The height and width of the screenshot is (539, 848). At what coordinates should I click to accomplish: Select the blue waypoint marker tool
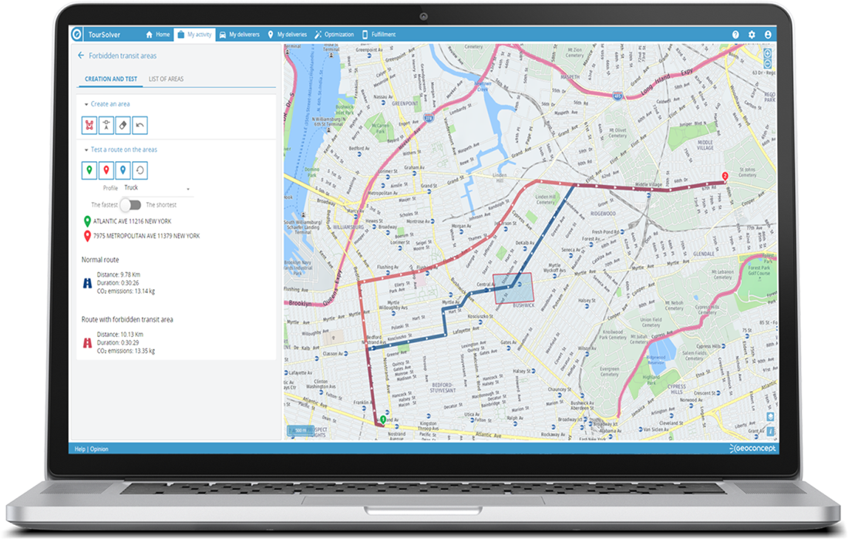point(123,170)
